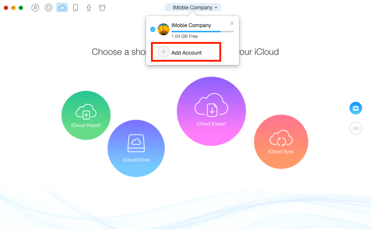Viewport: 371px width, 230px height.
Task: Launch the iCloud Import shortcut
Action: 86,115
